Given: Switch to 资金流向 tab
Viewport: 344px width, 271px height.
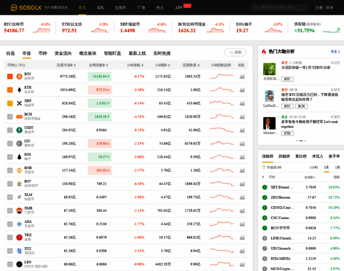Looking at the screenshot, I should click(63, 53).
